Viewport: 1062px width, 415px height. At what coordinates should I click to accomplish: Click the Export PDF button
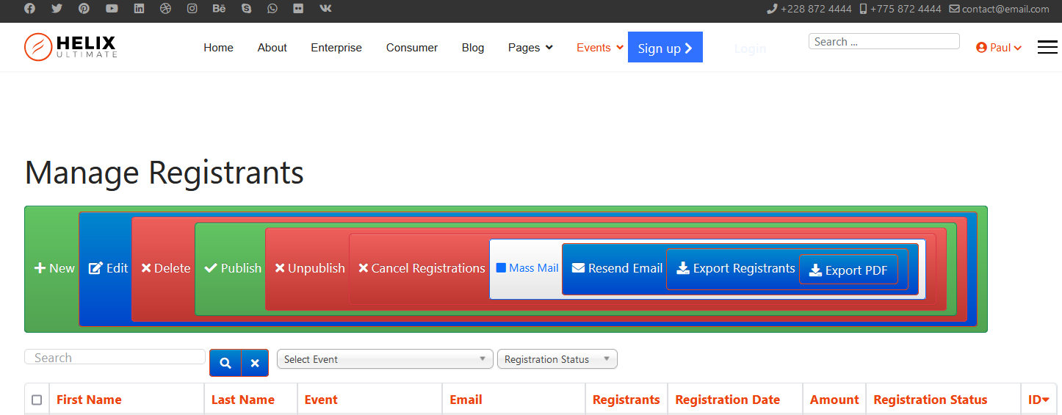(848, 270)
